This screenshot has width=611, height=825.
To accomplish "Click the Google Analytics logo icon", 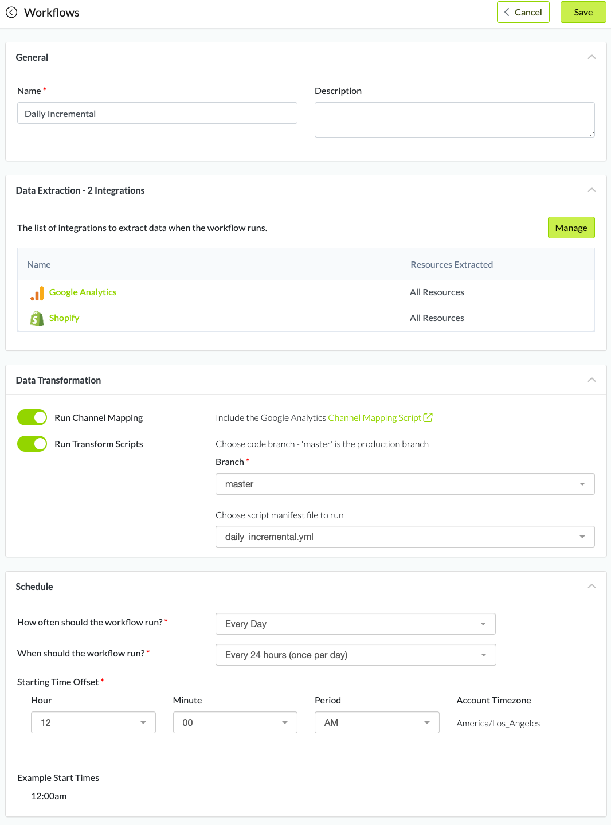I will coord(37,293).
